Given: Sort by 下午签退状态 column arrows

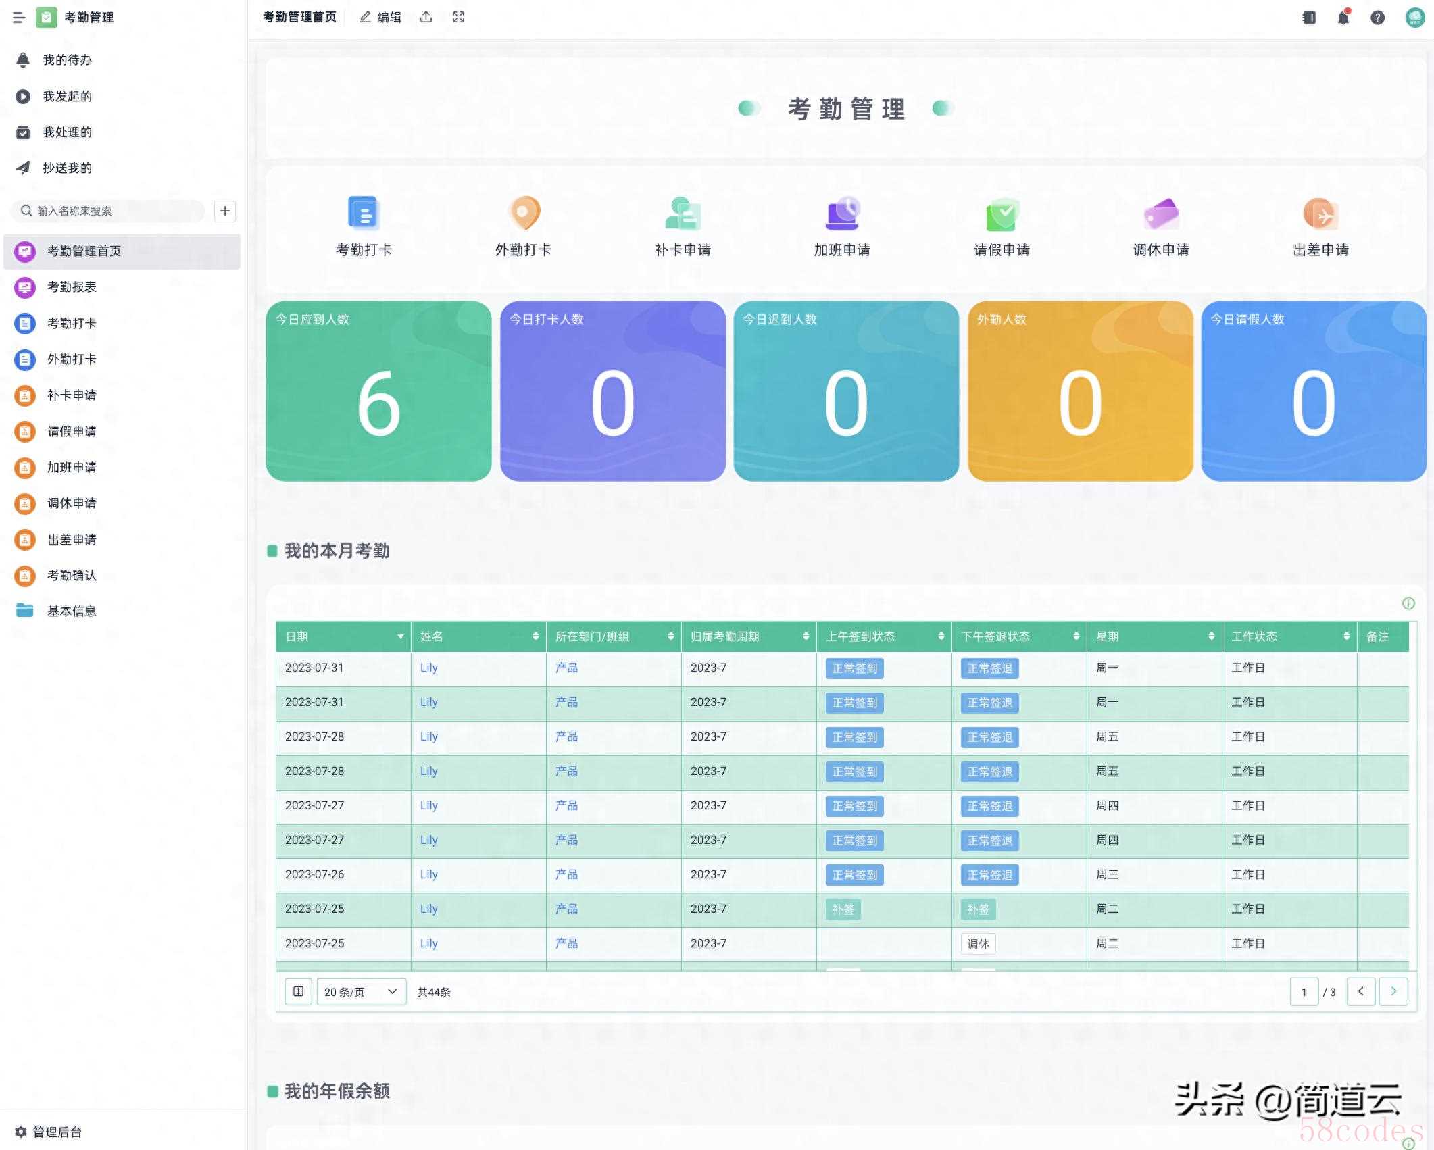Looking at the screenshot, I should pyautogui.click(x=1077, y=636).
